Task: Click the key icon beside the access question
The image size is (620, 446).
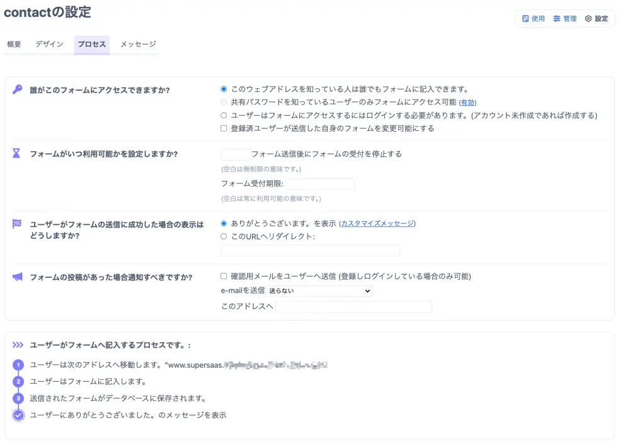Action: [x=18, y=89]
